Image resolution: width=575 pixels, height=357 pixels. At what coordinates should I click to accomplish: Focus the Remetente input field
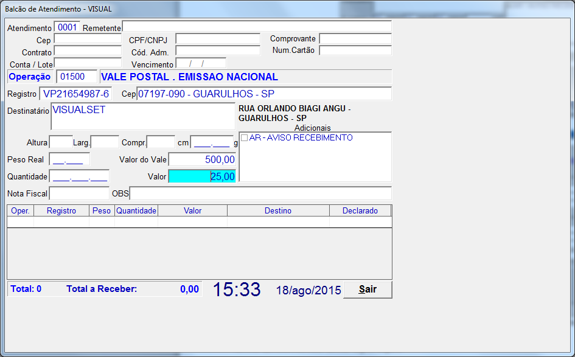pos(257,27)
